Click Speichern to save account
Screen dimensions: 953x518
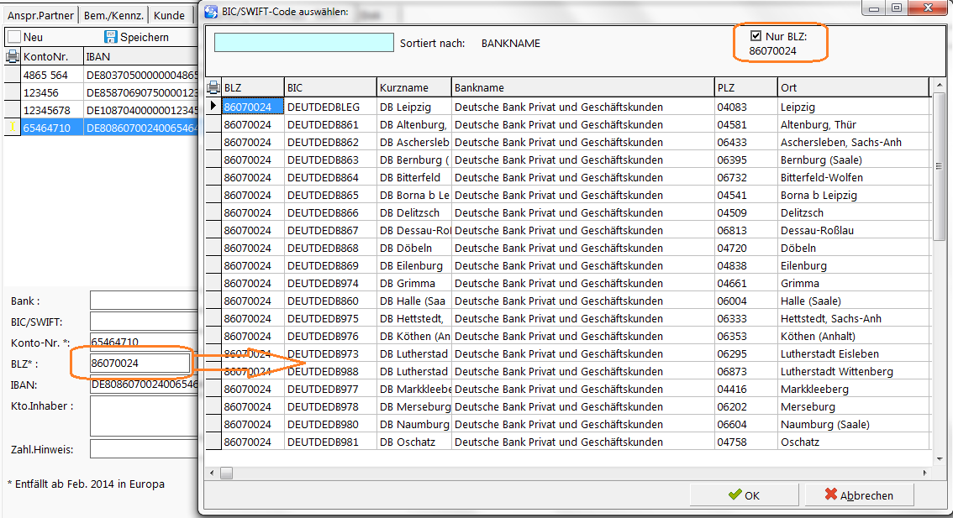click(x=137, y=37)
